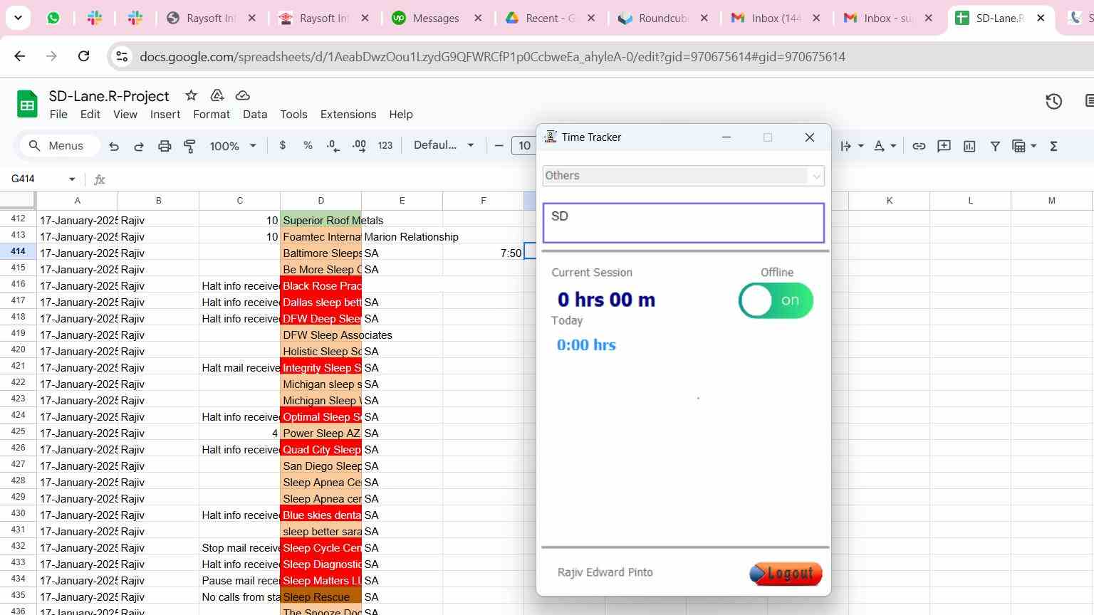Open the Edit menu
Viewport: 1094px width, 615px height.
pos(90,114)
